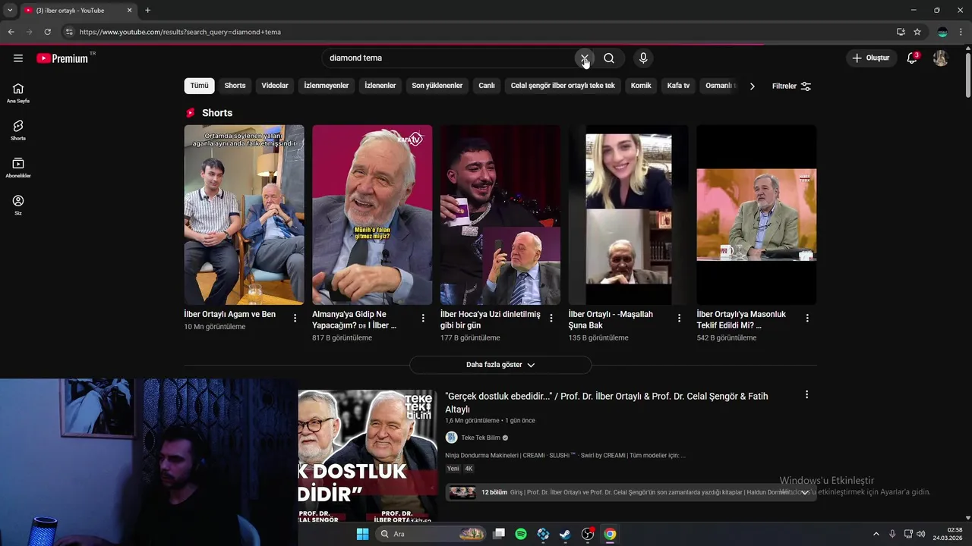Play the 'Maşallah Şuna Bak' short thumbnail

pos(629,215)
